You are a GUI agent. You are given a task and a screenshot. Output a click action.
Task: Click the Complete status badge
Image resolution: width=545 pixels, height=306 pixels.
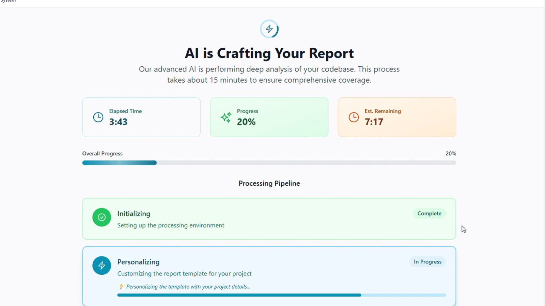pyautogui.click(x=429, y=214)
